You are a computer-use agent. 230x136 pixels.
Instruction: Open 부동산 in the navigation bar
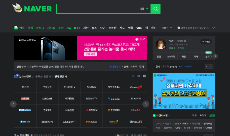[x=112, y=28]
